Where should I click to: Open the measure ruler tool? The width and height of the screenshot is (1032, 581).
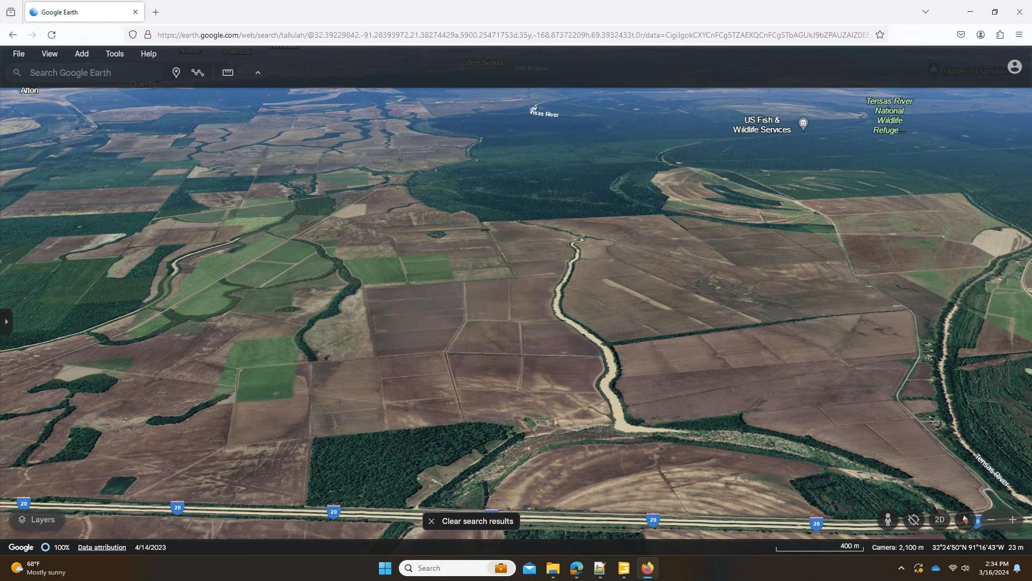pos(228,73)
